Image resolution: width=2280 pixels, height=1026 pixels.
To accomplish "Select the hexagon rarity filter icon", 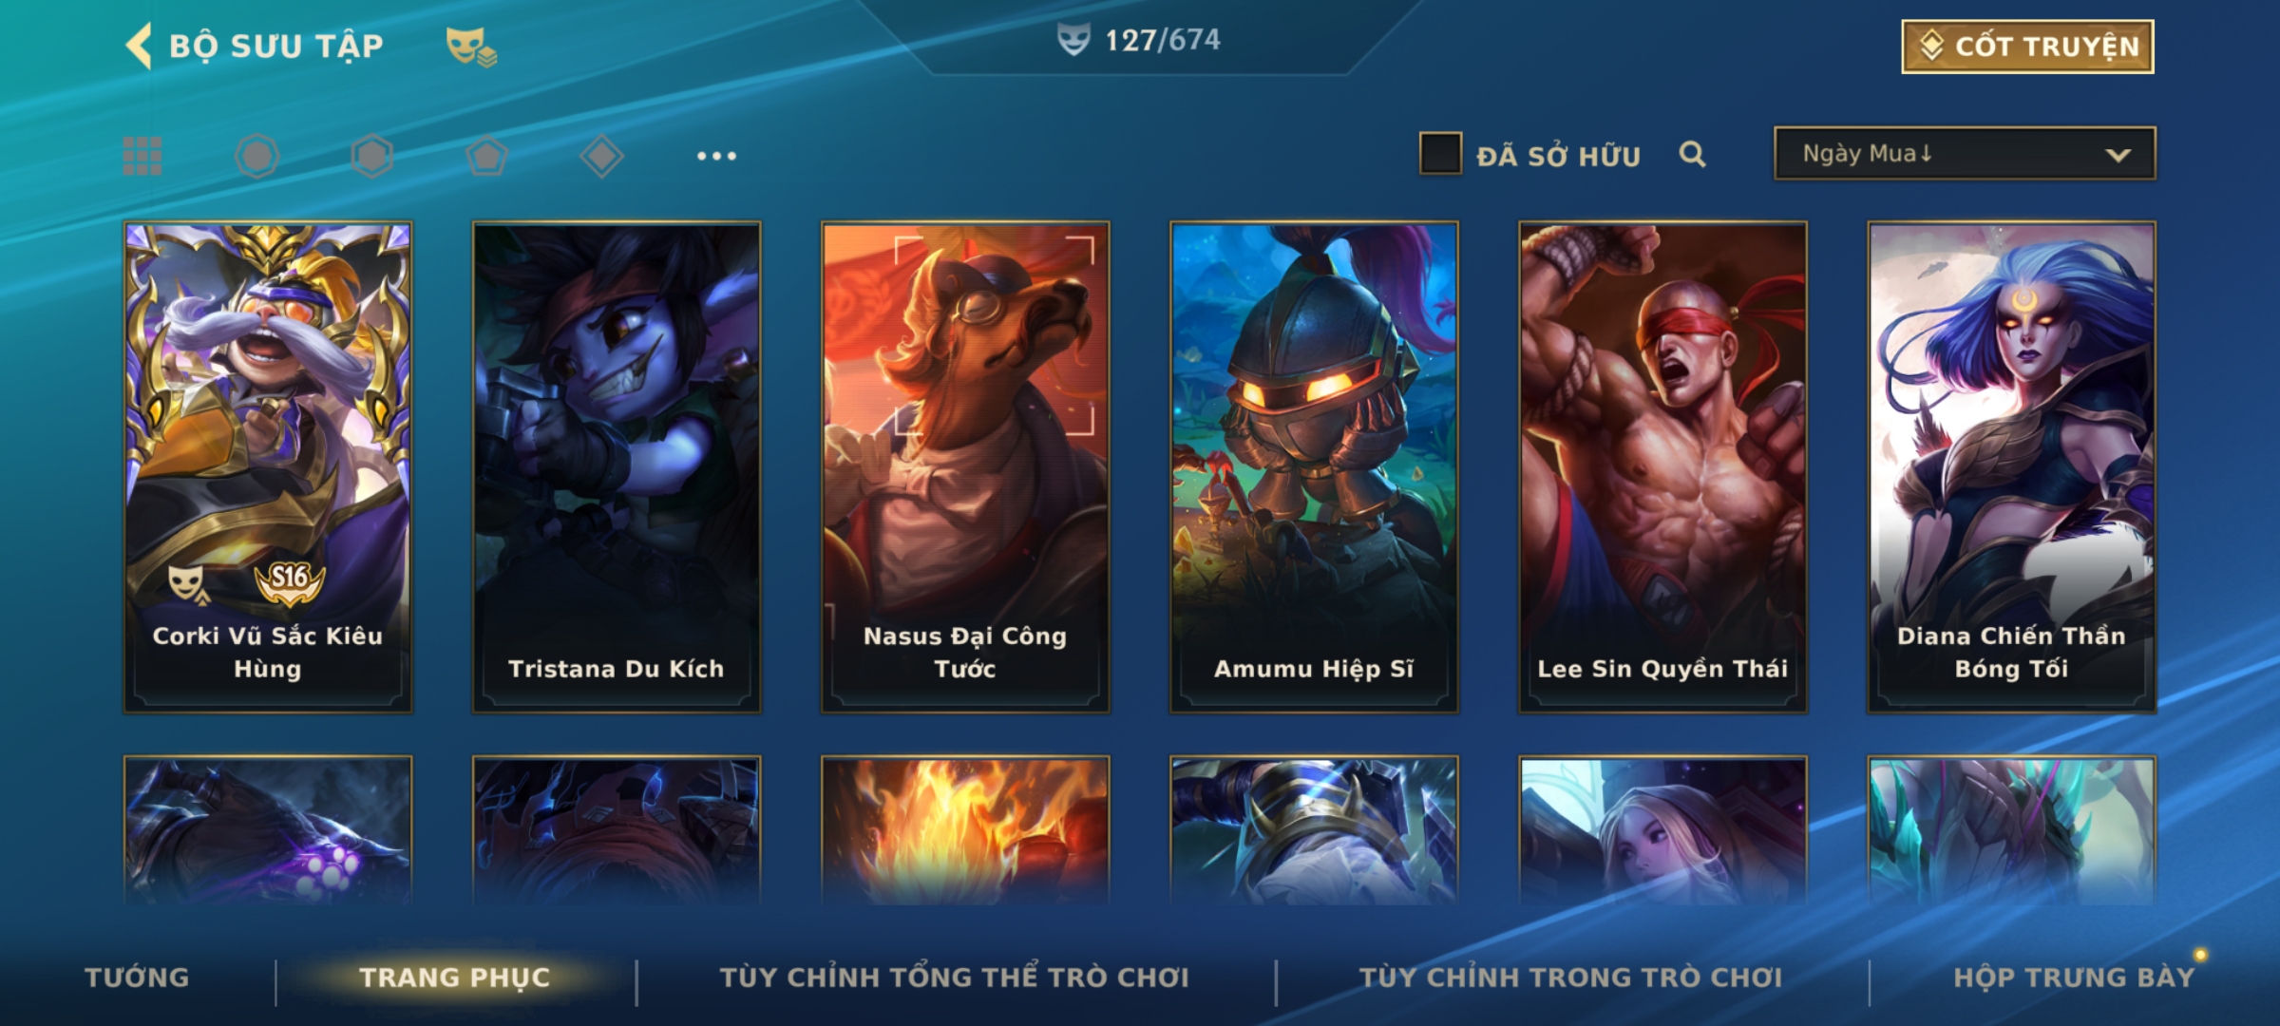I will click(371, 156).
